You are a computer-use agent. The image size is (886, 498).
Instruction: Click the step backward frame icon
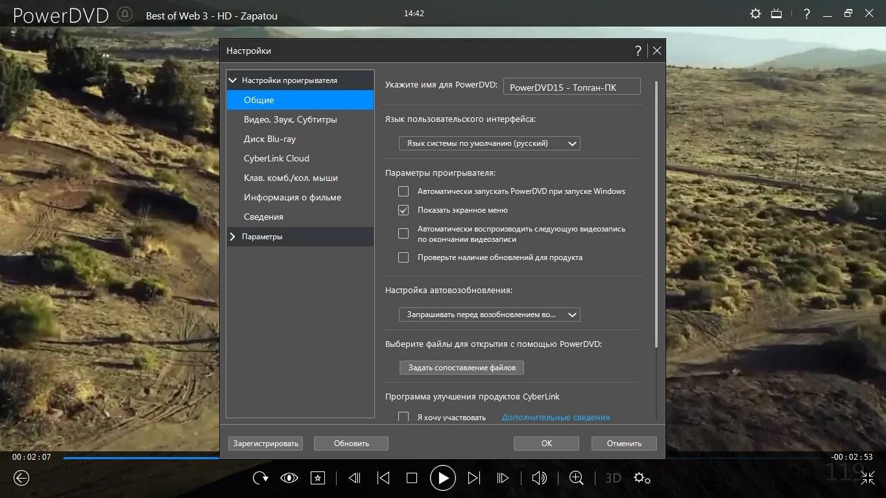(354, 478)
